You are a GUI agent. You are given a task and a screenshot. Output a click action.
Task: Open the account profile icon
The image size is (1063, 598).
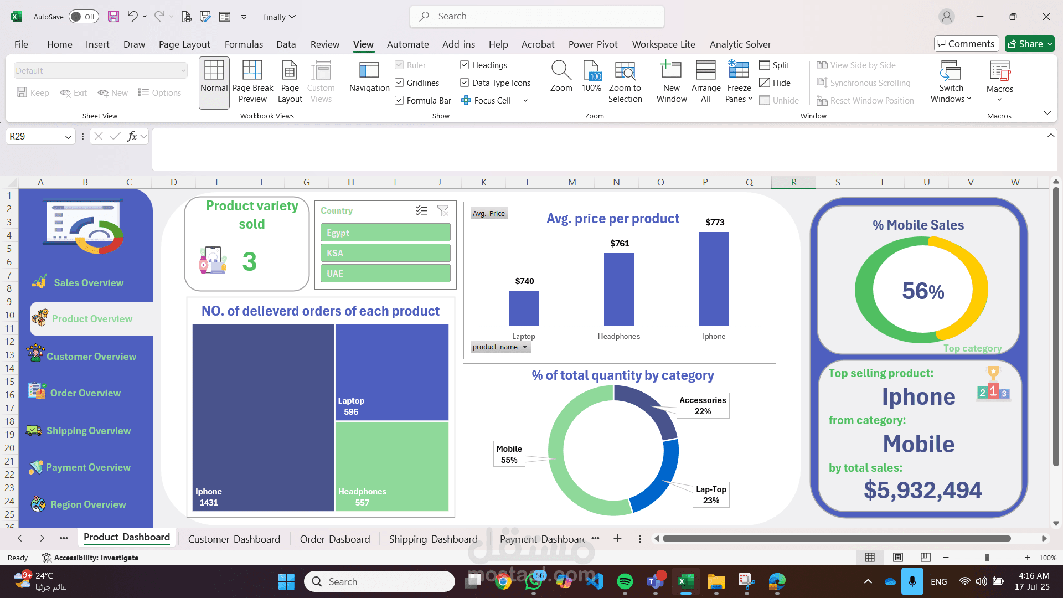click(x=947, y=17)
